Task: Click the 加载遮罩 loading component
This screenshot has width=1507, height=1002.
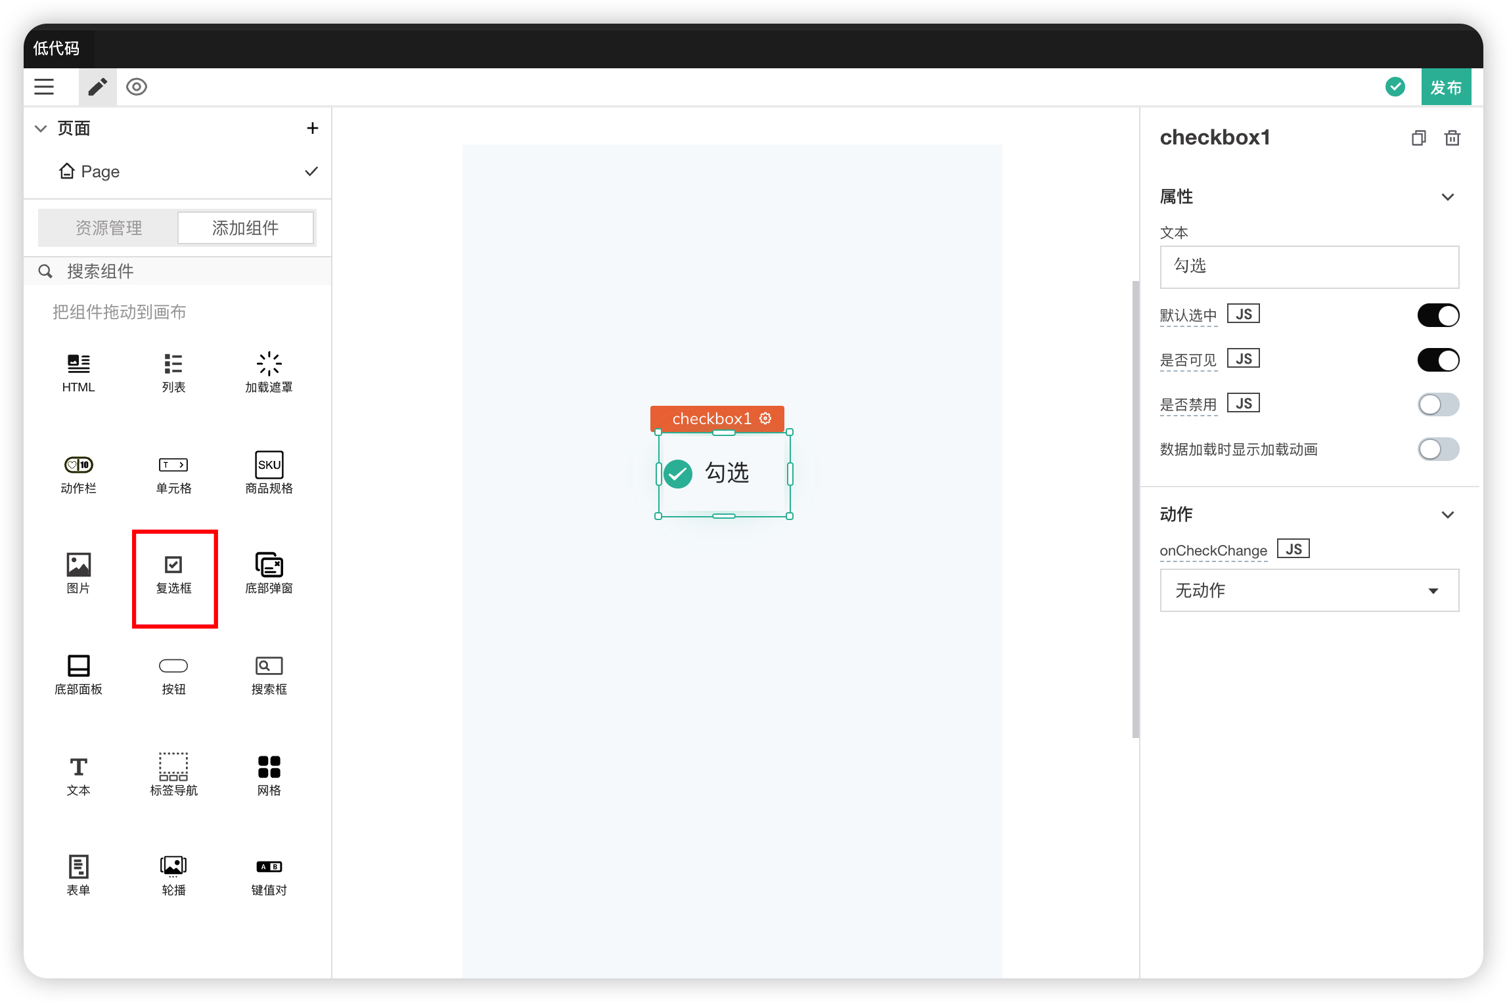Action: coord(269,372)
